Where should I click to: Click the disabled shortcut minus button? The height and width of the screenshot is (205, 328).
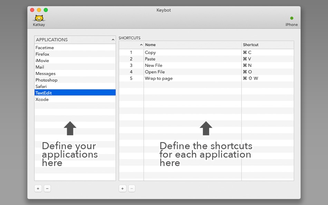[132, 188]
